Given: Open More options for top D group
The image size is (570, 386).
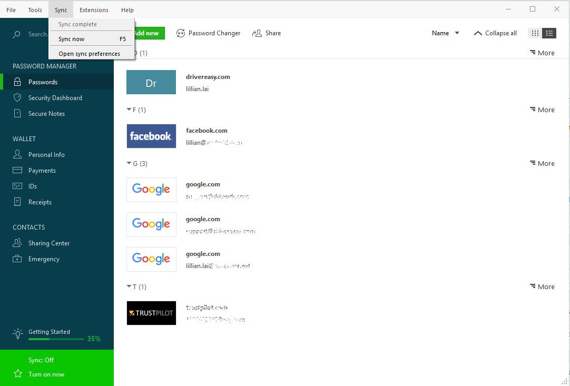Looking at the screenshot, I should (542, 53).
